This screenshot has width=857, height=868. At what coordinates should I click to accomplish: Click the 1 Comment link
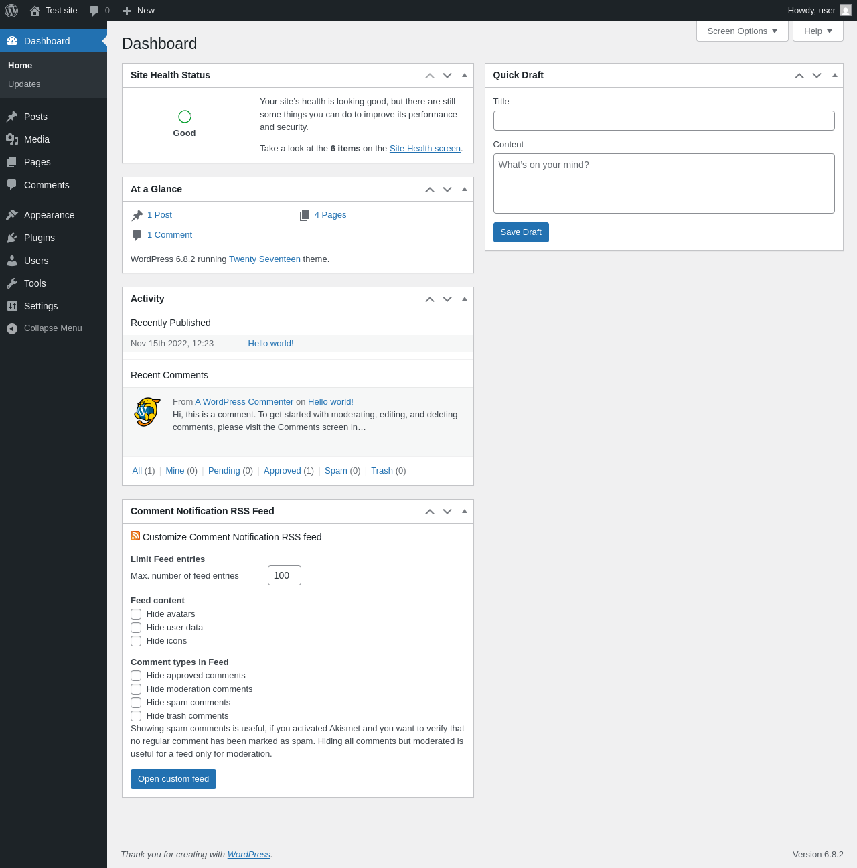tap(169, 235)
